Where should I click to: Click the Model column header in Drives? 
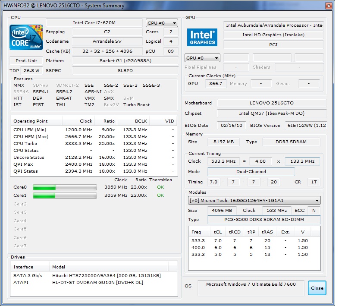click(x=109, y=267)
